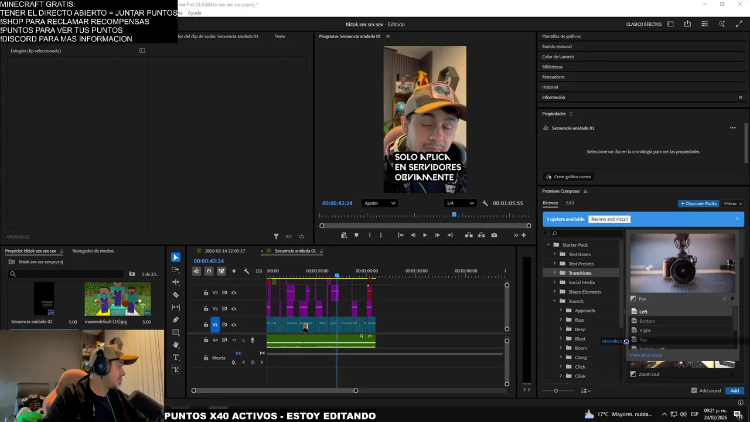
Task: Solo the A4 audio track
Action: [243, 340]
